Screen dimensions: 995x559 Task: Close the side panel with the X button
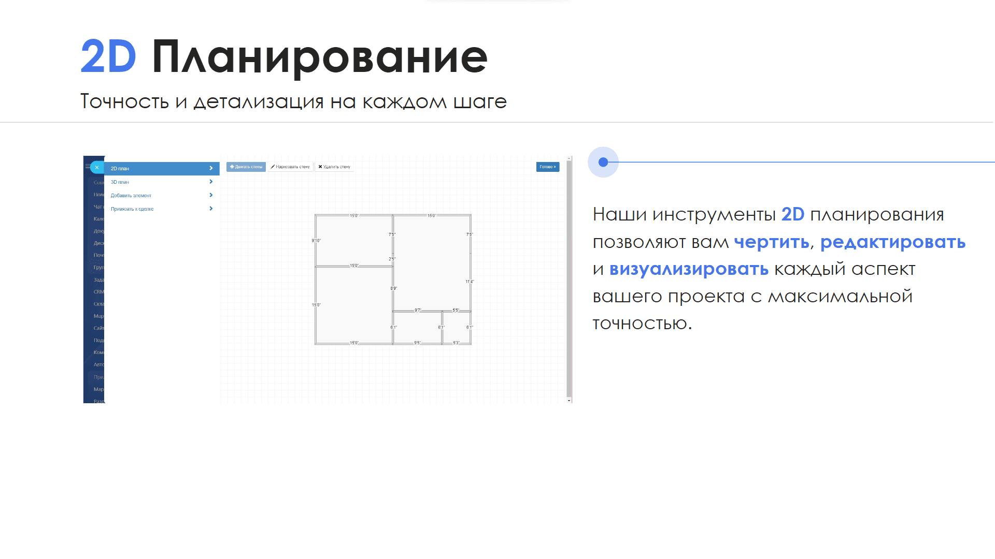click(97, 168)
